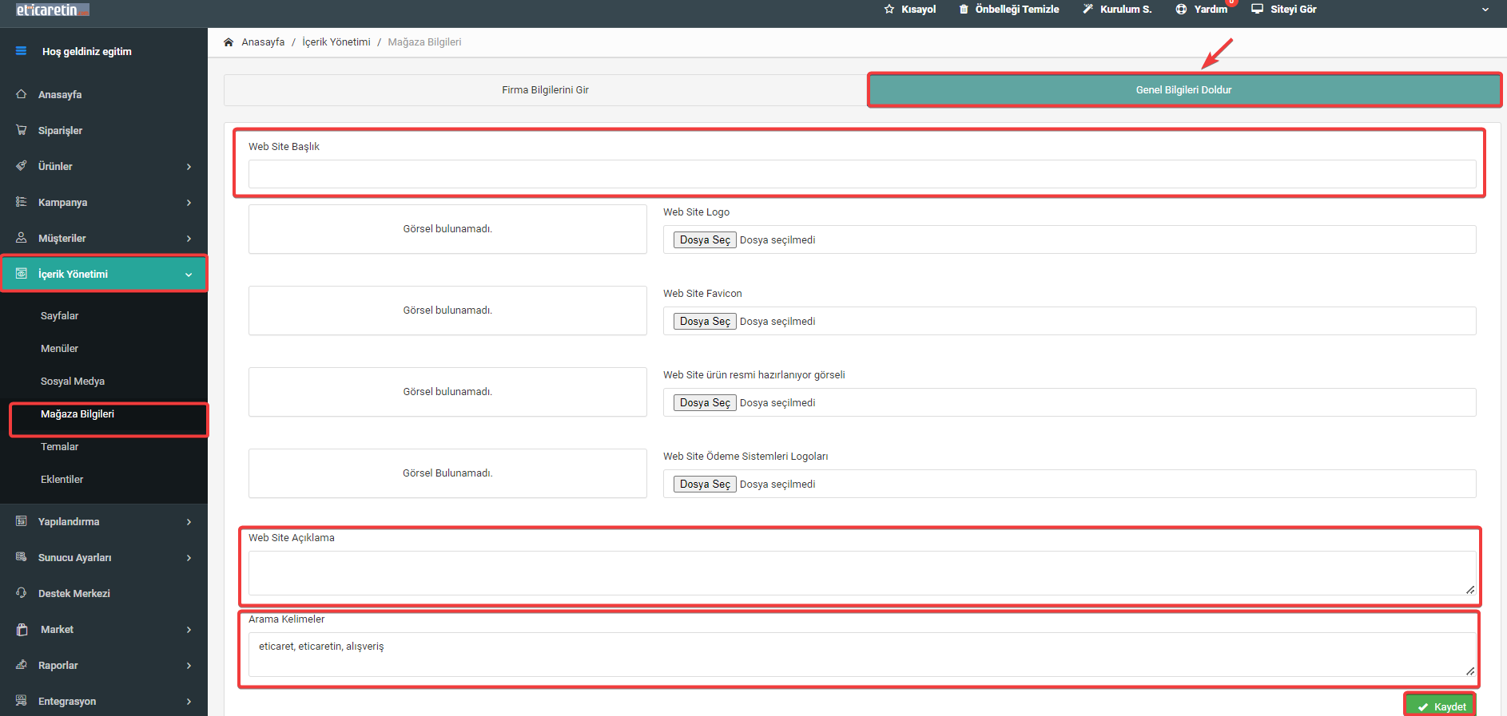
Task: Collapse the İçerik Yönetimi chevron
Action: pyautogui.click(x=189, y=275)
